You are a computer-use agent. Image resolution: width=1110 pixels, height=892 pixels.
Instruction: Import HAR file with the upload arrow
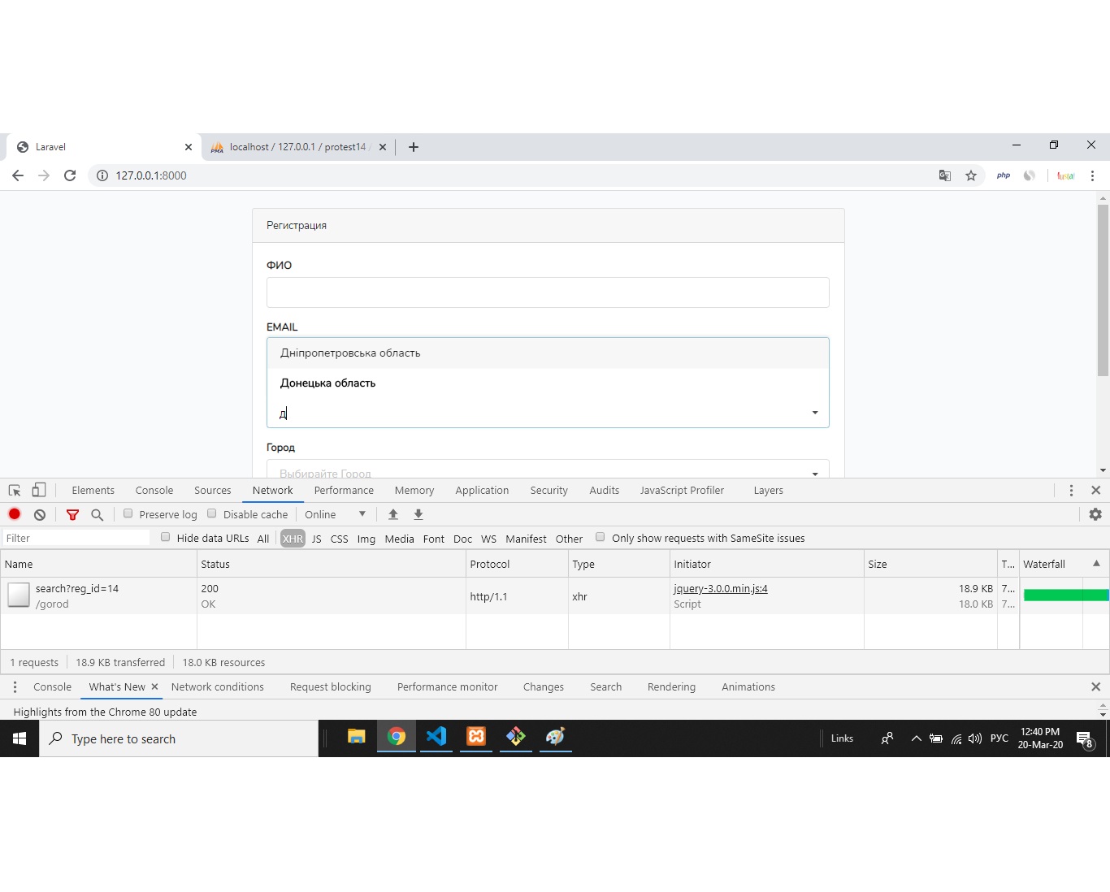393,514
